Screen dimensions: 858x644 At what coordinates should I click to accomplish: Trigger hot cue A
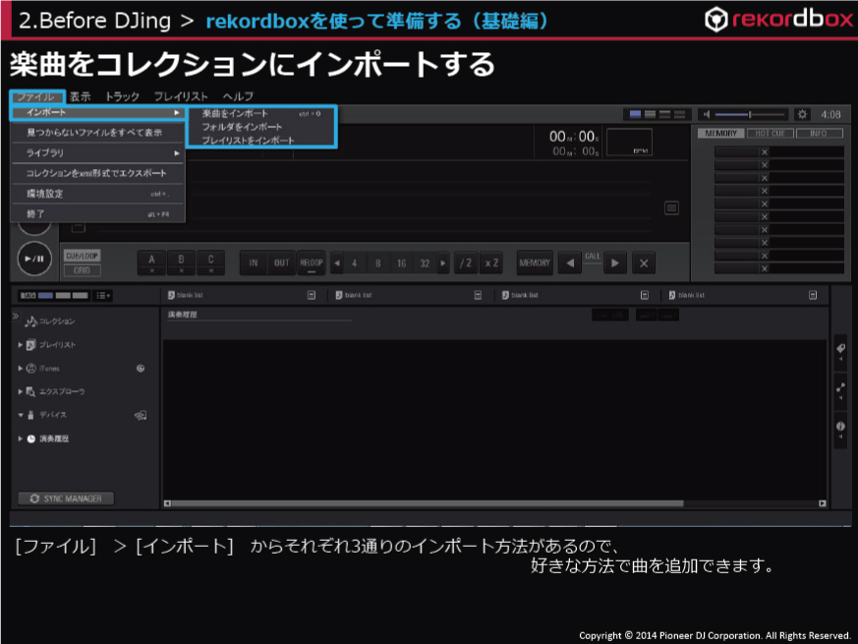coord(151,263)
